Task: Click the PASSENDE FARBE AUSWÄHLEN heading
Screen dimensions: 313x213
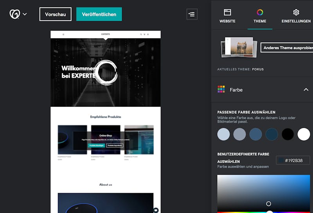Action: pyautogui.click(x=246, y=112)
